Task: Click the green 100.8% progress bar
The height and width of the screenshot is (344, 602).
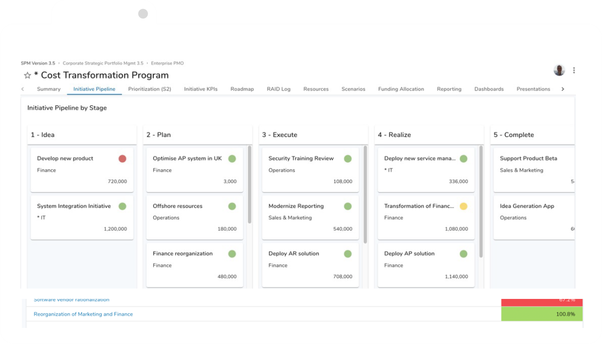Action: click(542, 314)
